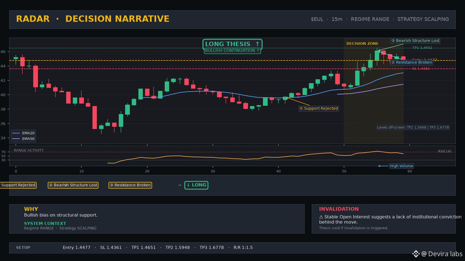The height and width of the screenshot is (261, 465).
Task: Click the warning triangle icon in INVALIDATION
Action: point(321,217)
